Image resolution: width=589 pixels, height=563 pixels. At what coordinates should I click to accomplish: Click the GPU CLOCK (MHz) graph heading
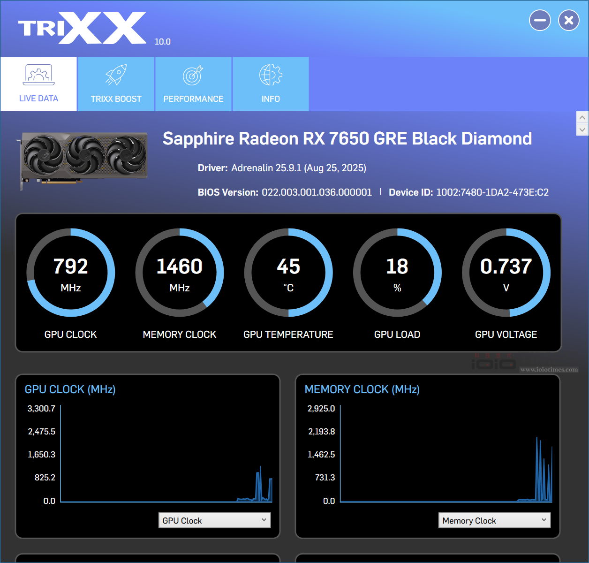70,389
